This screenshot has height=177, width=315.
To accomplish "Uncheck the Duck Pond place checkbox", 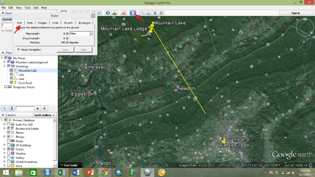I will click(11, 82).
